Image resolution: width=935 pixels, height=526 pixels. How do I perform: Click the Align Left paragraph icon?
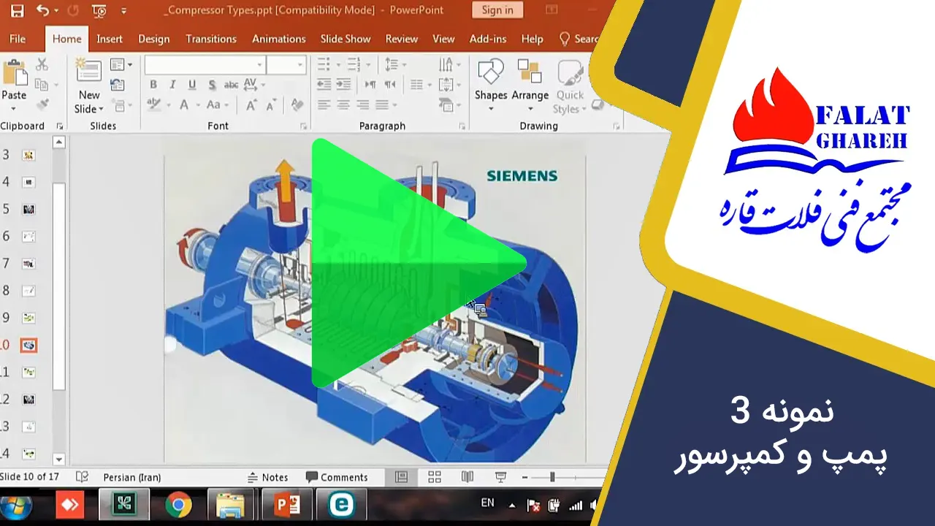[324, 105]
